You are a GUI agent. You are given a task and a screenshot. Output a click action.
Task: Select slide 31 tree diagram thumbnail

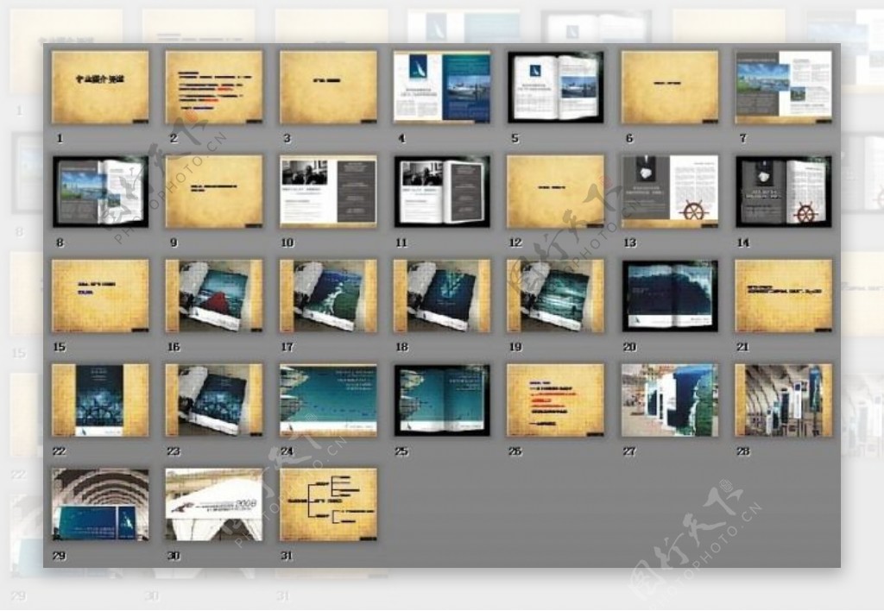328,505
